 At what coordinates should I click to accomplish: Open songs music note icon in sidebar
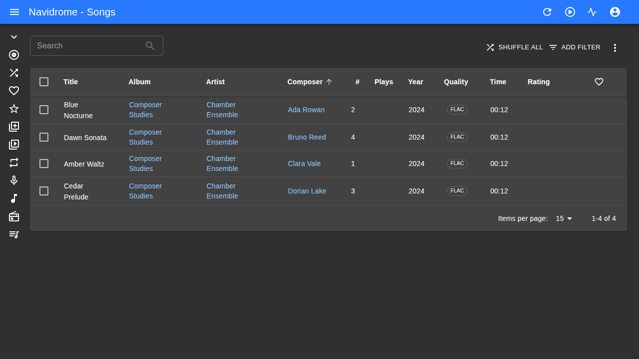click(x=14, y=198)
